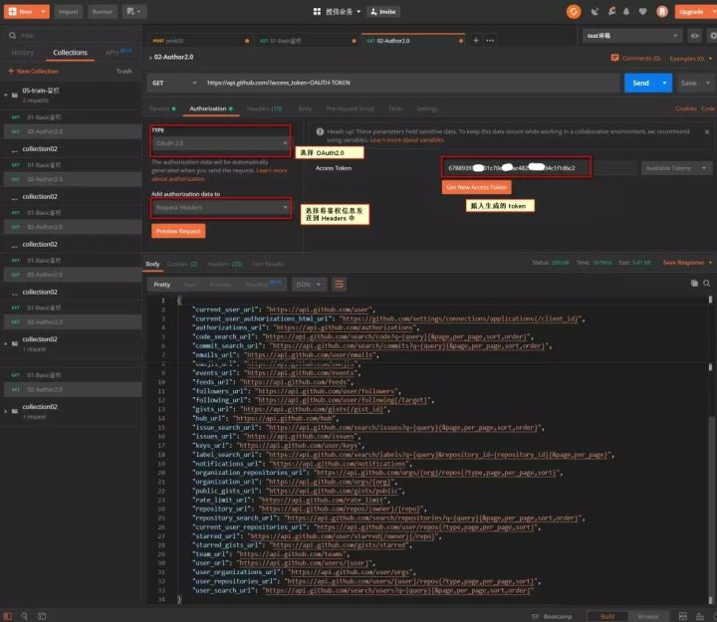
Task: Open the Console icon in the status bar
Action: coord(42,616)
